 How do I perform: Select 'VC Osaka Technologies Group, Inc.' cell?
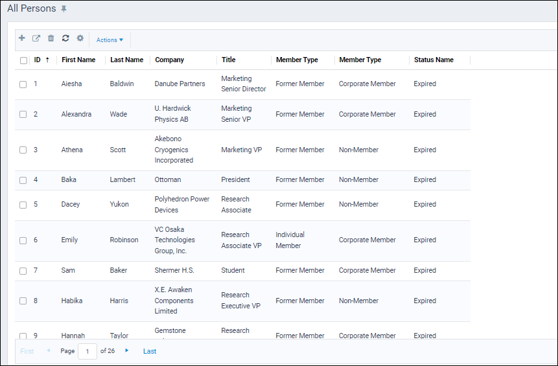click(175, 240)
